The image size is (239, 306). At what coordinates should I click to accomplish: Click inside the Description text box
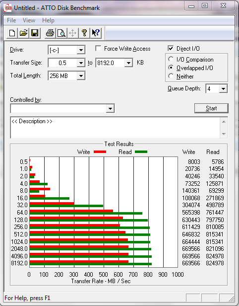click(x=116, y=128)
